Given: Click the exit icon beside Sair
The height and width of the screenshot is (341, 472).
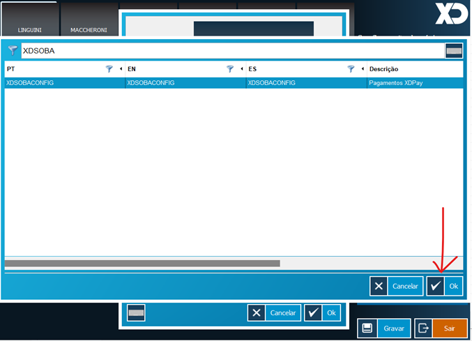Looking at the screenshot, I should click(423, 328).
